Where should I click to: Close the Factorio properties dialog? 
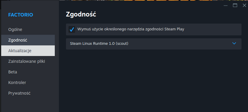244,6
